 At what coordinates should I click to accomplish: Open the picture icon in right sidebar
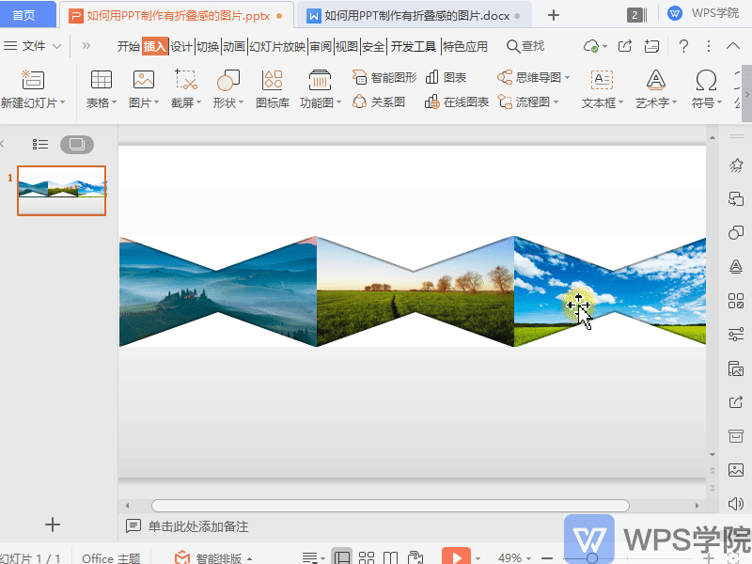736,469
